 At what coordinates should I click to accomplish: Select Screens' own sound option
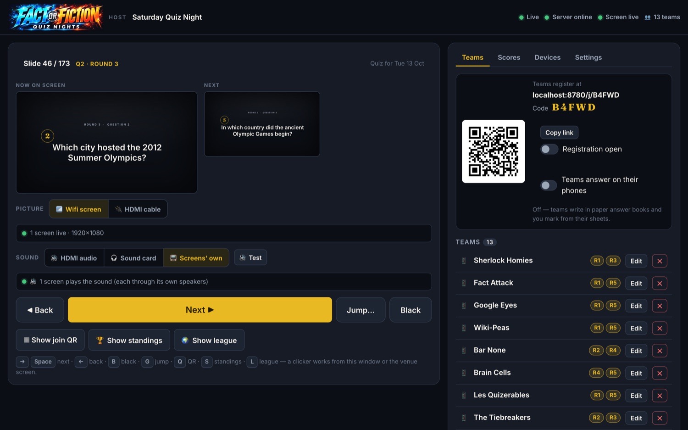click(x=196, y=258)
